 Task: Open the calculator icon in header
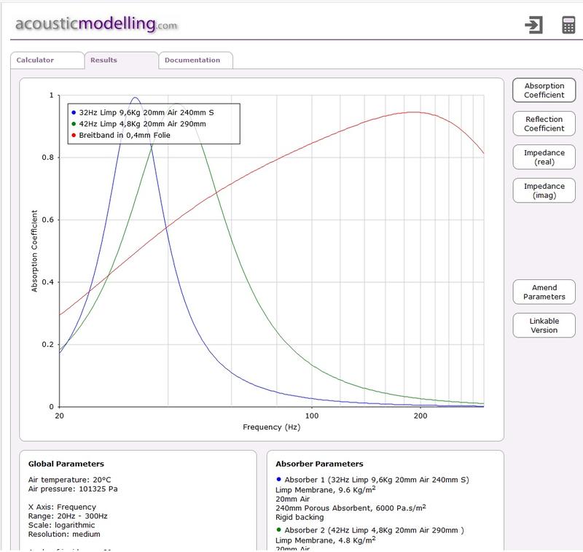(568, 25)
